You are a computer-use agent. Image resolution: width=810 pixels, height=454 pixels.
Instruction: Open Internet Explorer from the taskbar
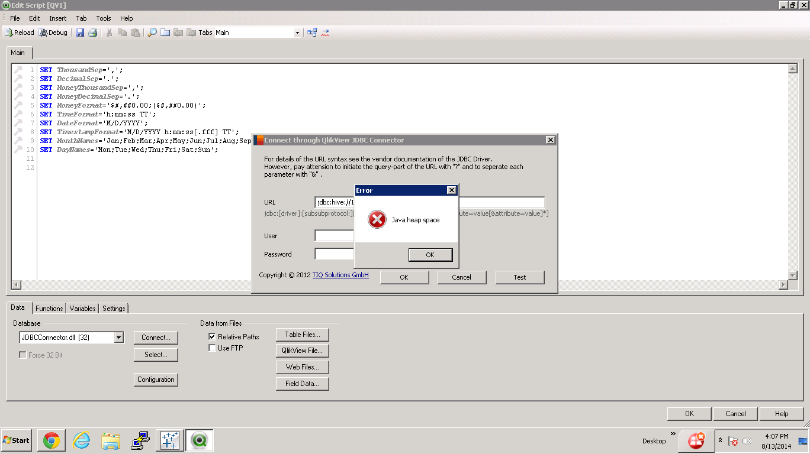(81, 440)
